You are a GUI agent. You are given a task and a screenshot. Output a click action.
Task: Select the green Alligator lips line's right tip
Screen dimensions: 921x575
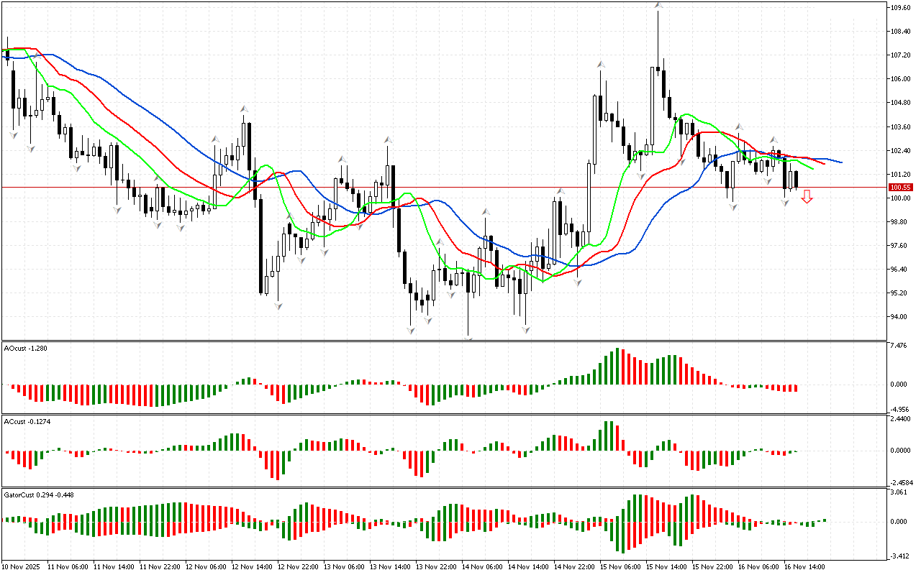point(812,169)
